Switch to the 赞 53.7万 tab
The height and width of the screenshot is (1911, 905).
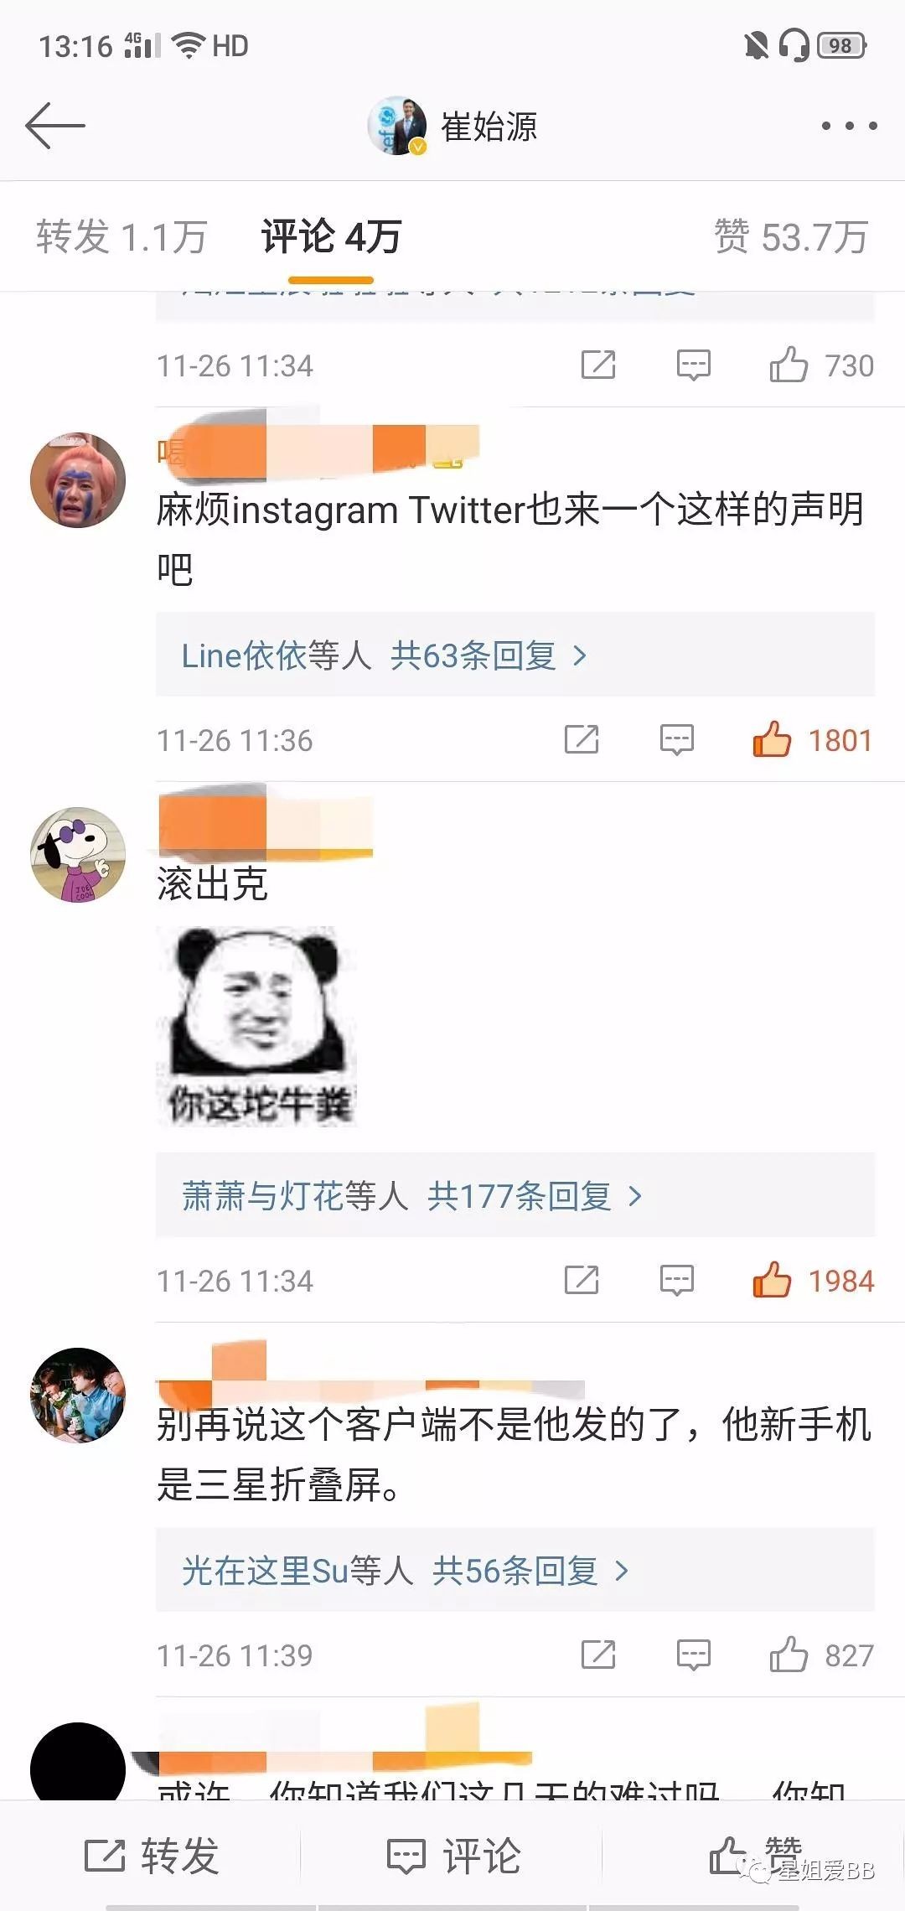790,237
